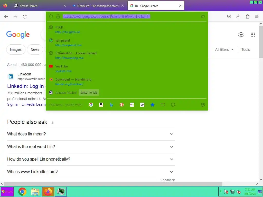Search this time with Bing
The width and height of the screenshot is (263, 197).
(111, 105)
